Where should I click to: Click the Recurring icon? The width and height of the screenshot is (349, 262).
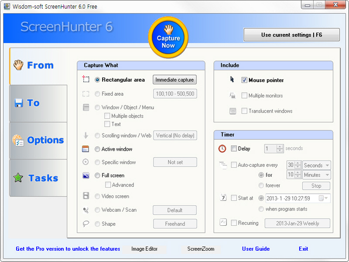point(223,222)
